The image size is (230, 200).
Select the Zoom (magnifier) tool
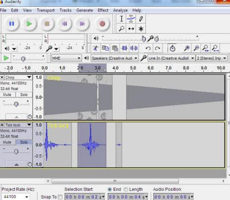click(x=122, y=29)
